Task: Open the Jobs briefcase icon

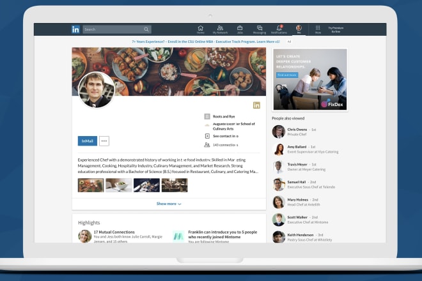Action: pos(240,29)
